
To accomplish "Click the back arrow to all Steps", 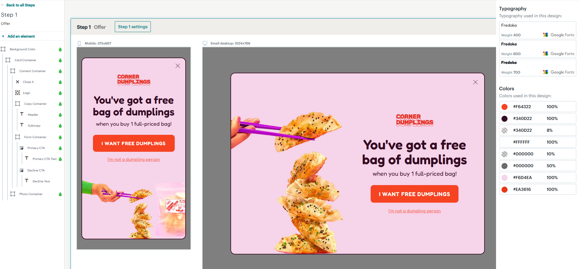I will (x=3, y=5).
